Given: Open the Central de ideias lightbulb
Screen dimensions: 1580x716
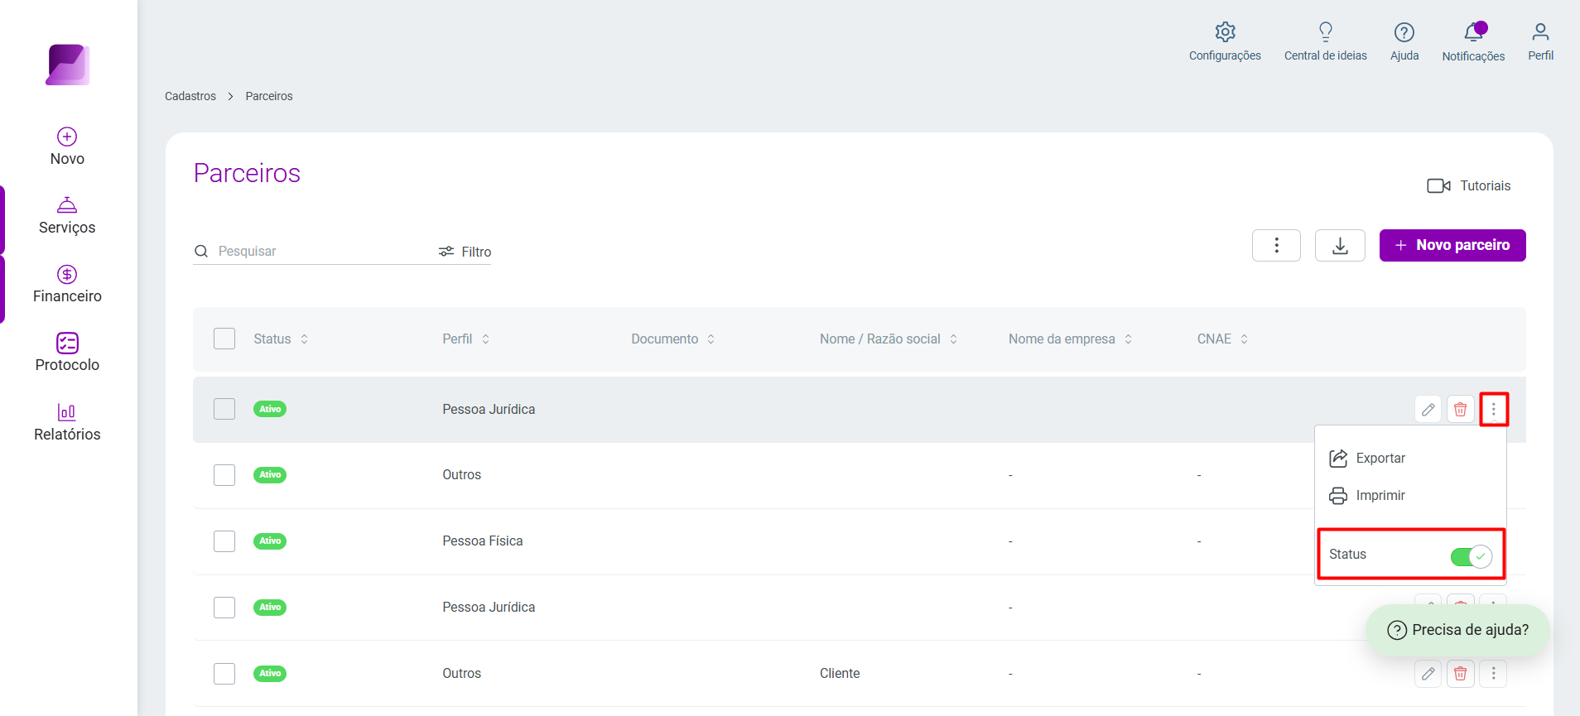Looking at the screenshot, I should coord(1325,32).
